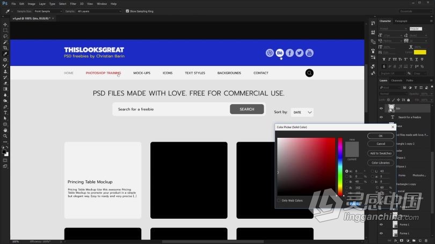The image size is (435, 244).
Task: Open the Character panel flyout menu
Action: tap(431, 21)
